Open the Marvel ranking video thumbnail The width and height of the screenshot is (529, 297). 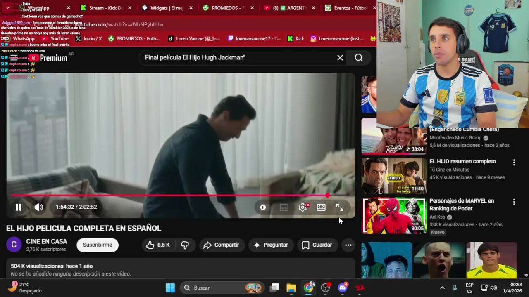(x=394, y=216)
